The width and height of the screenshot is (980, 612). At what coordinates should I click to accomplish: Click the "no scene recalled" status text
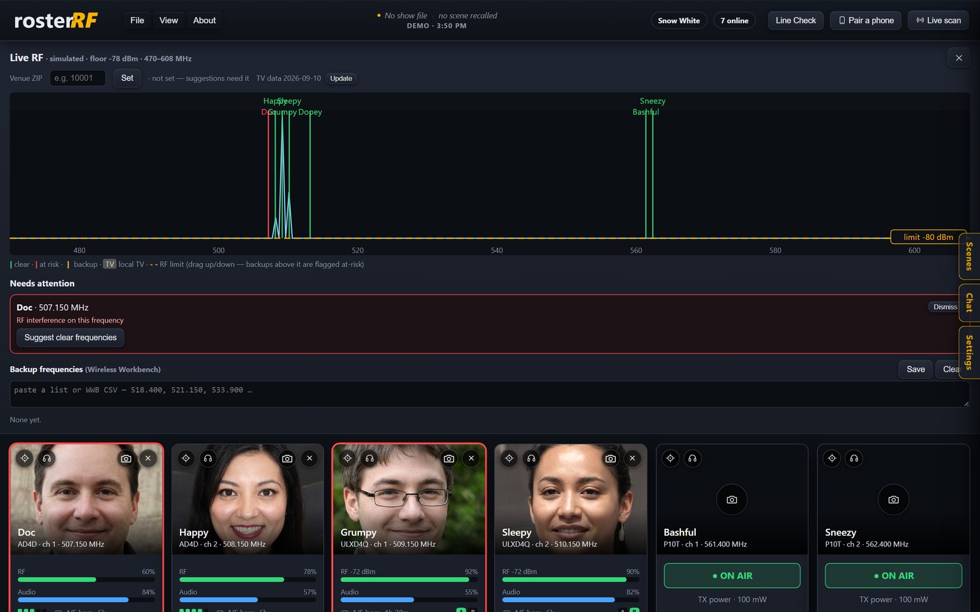[468, 15]
